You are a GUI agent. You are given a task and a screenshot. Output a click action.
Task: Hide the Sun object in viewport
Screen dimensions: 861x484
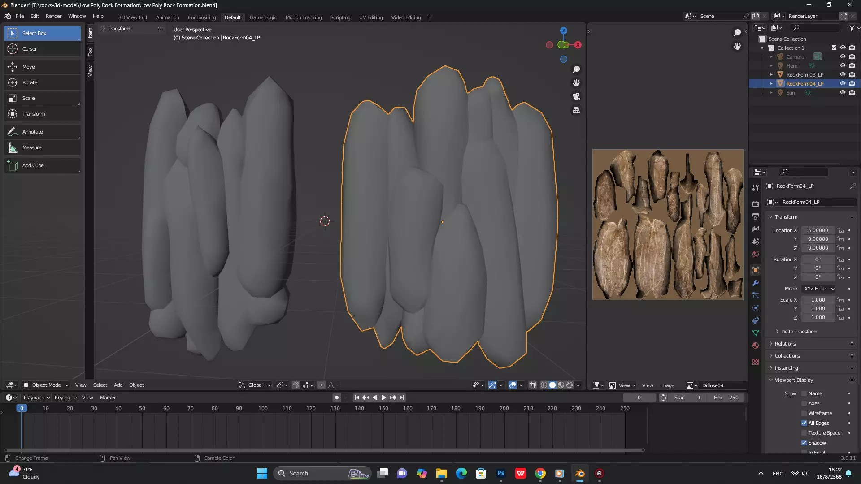(x=843, y=92)
